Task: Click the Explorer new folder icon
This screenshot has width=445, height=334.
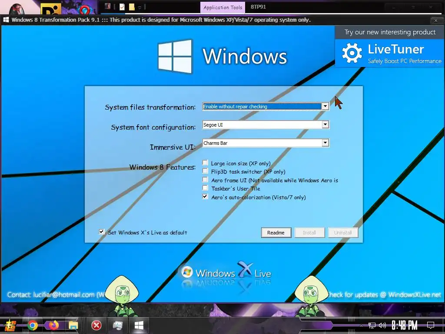Action: 132,7
